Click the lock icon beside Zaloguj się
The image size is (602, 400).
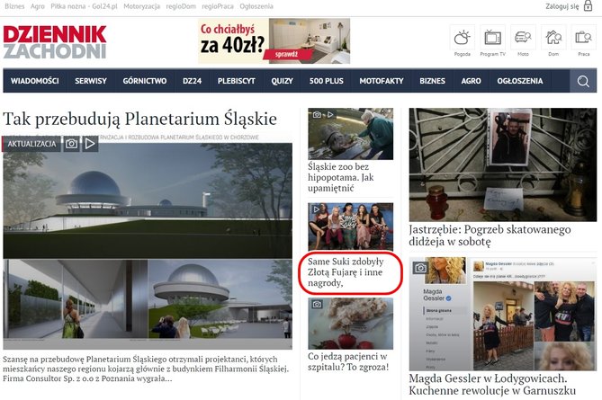(588, 5)
